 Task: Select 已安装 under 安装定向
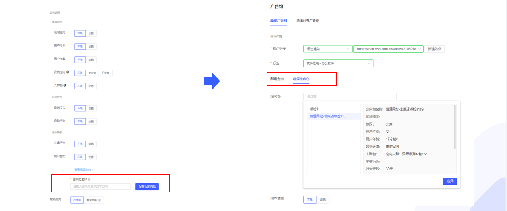point(106,73)
